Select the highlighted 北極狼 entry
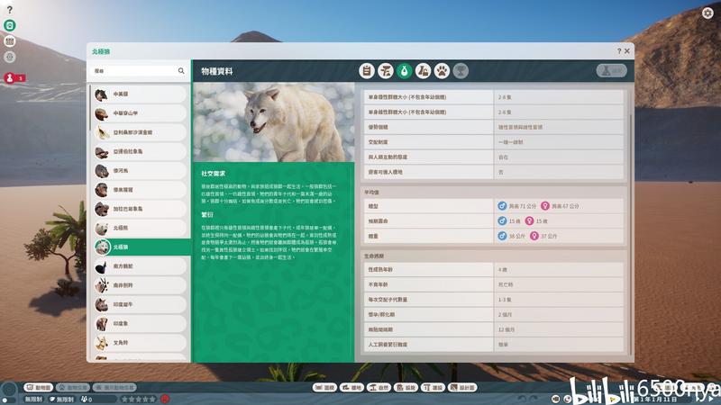 click(141, 247)
